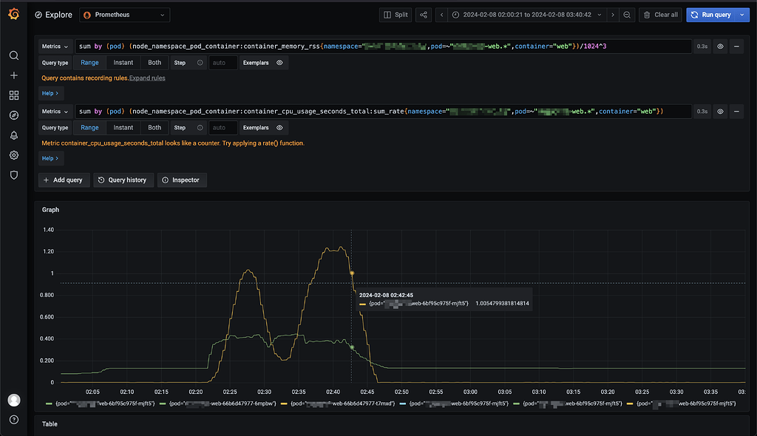
Task: Open Query history panel
Action: pos(123,180)
